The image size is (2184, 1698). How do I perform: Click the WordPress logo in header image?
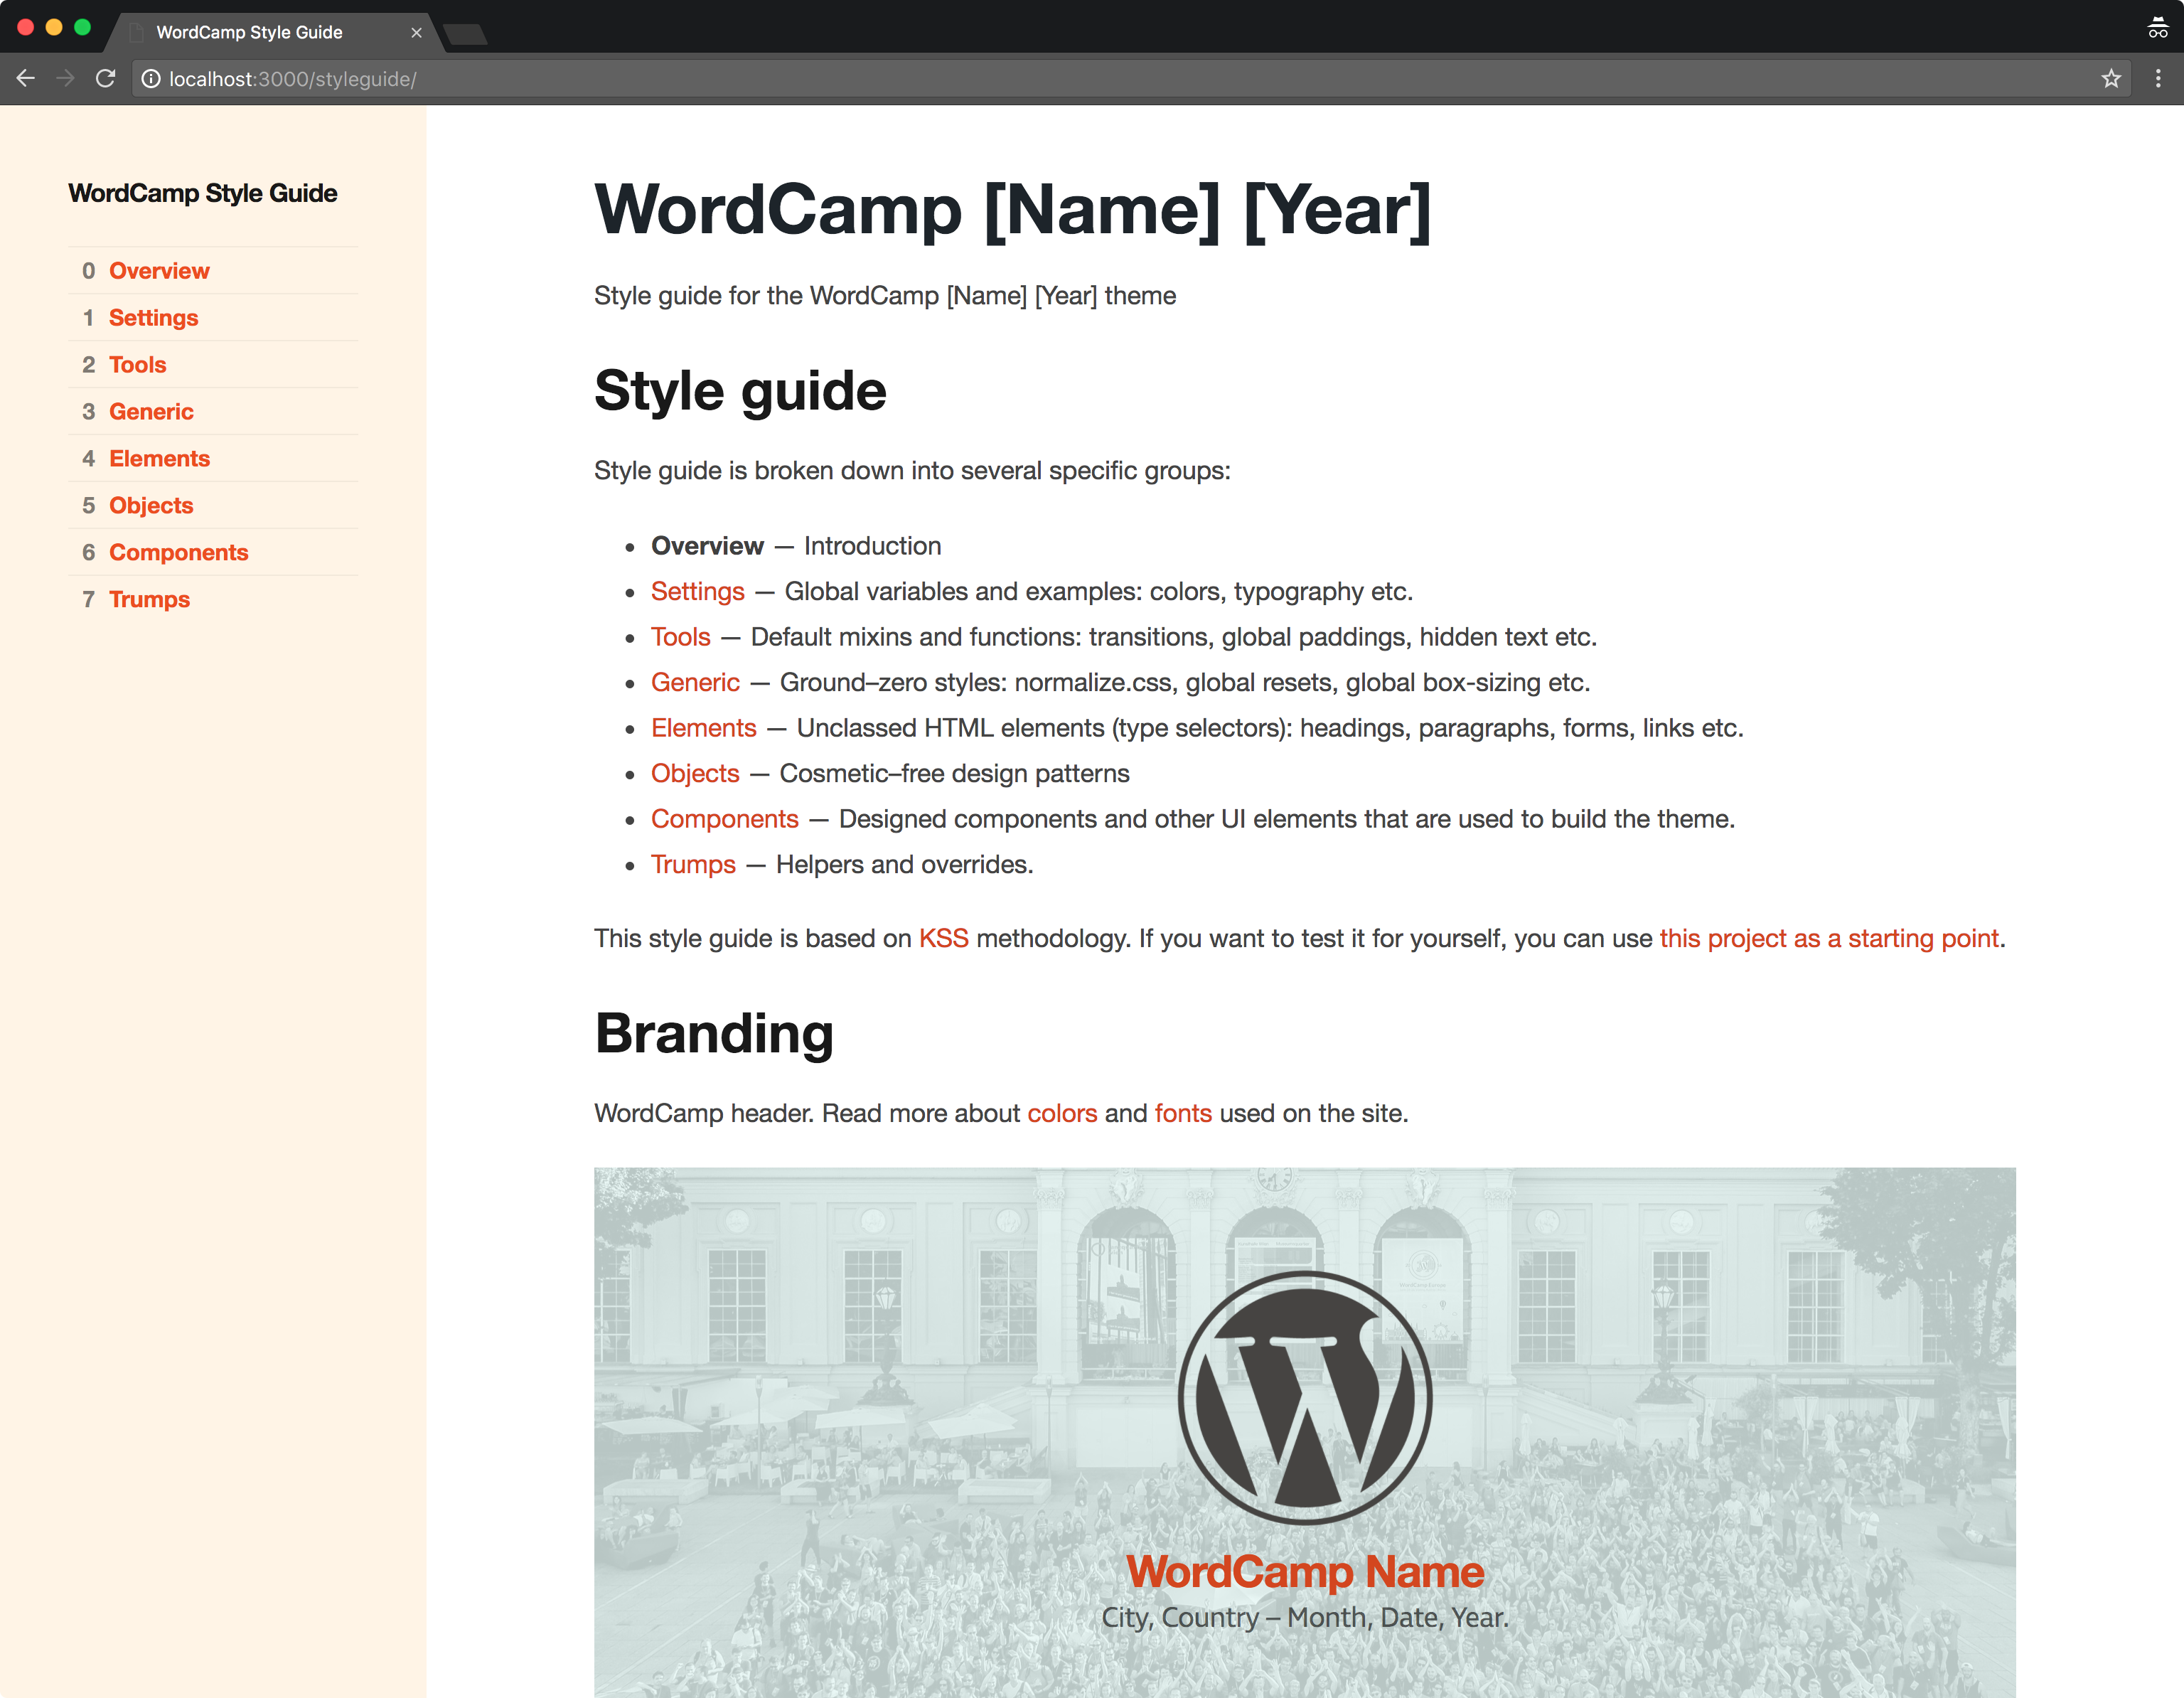[x=1304, y=1397]
